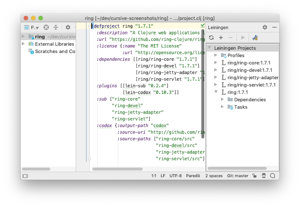Click the :plugins keyword in the code
This screenshot has width=300, height=207.
click(x=107, y=86)
